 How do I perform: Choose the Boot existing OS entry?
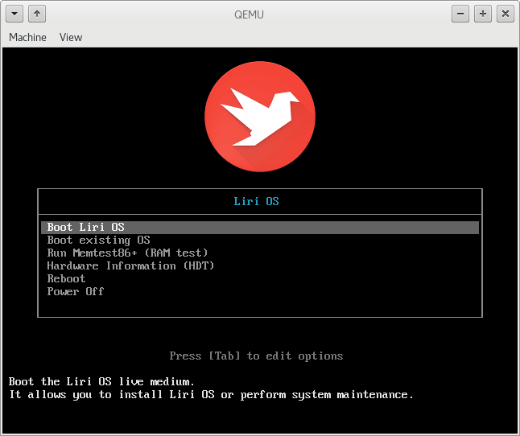(x=98, y=241)
